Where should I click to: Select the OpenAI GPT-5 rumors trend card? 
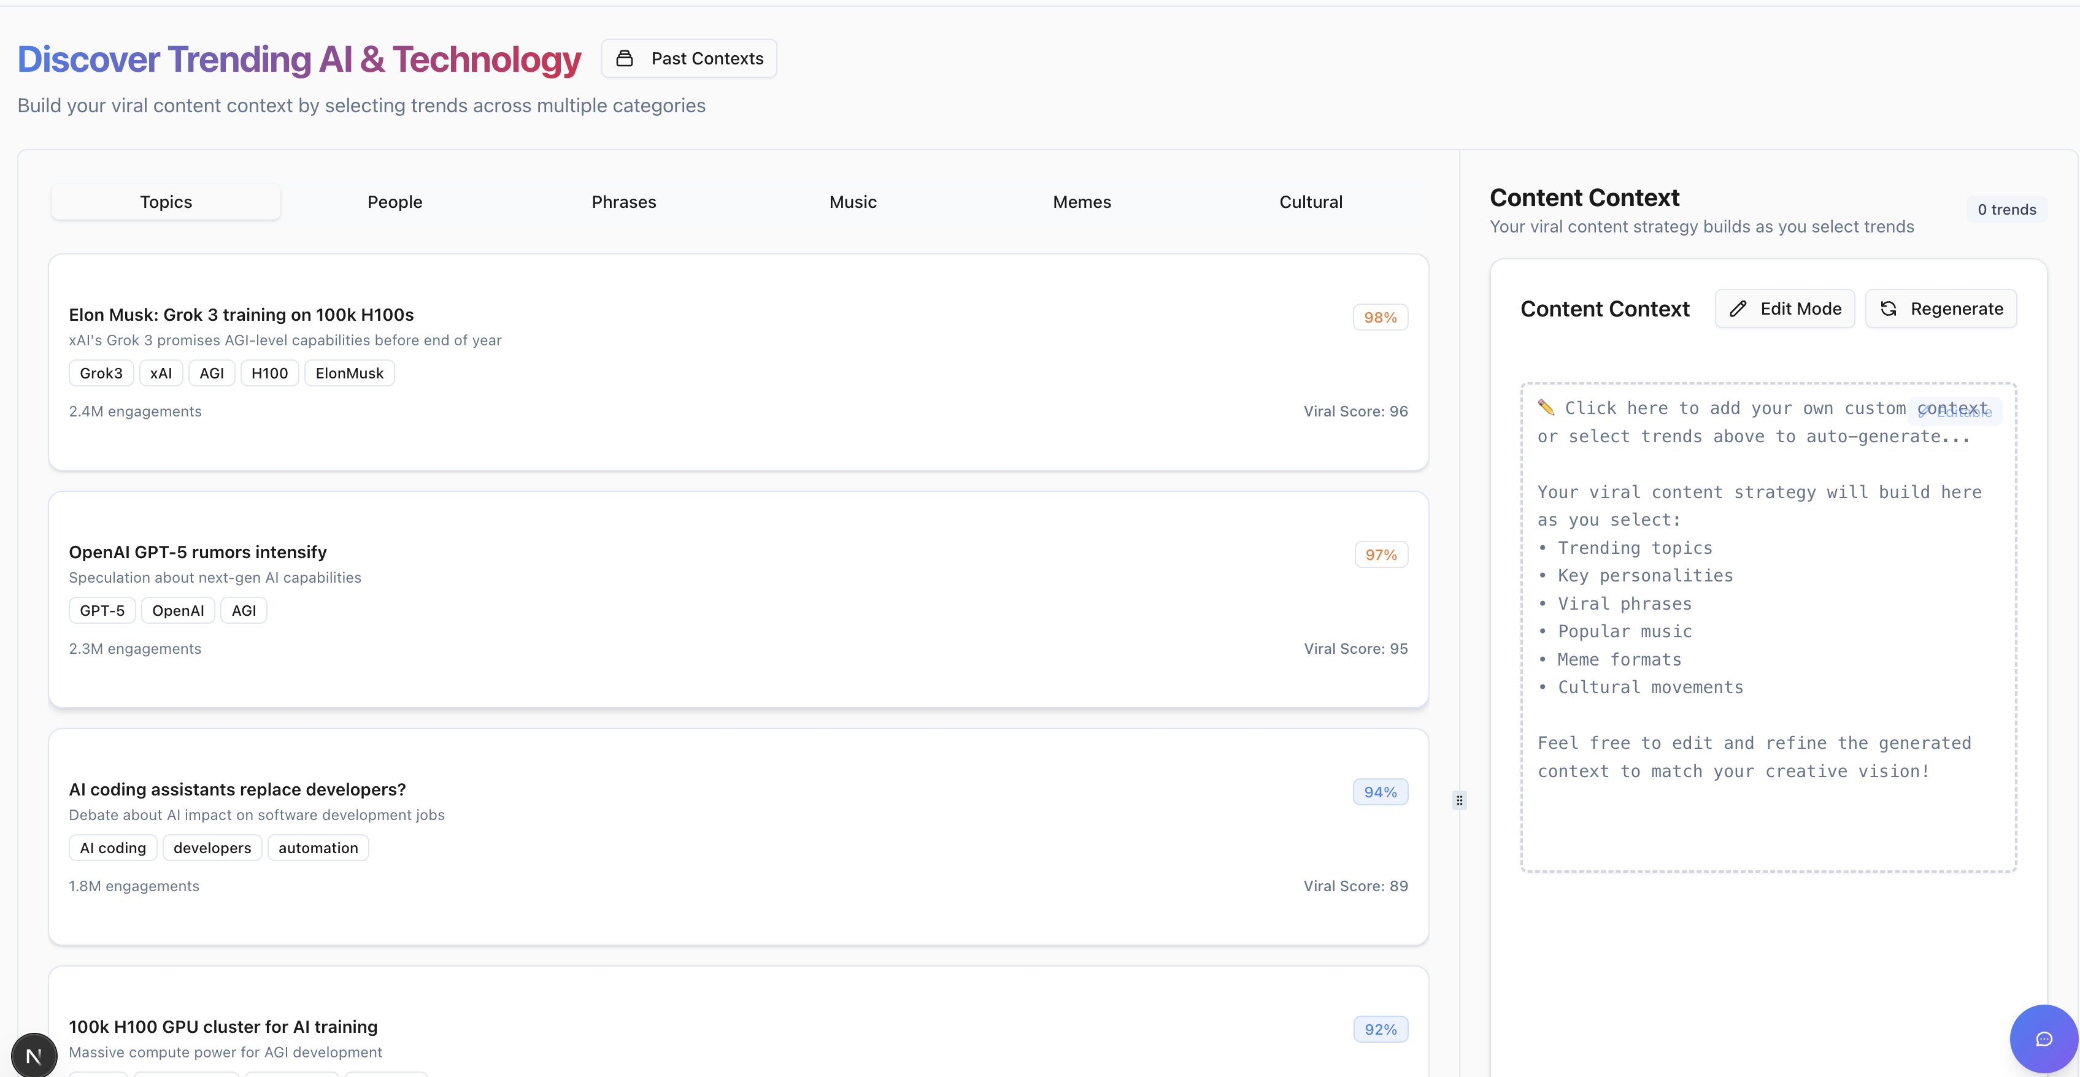[738, 599]
